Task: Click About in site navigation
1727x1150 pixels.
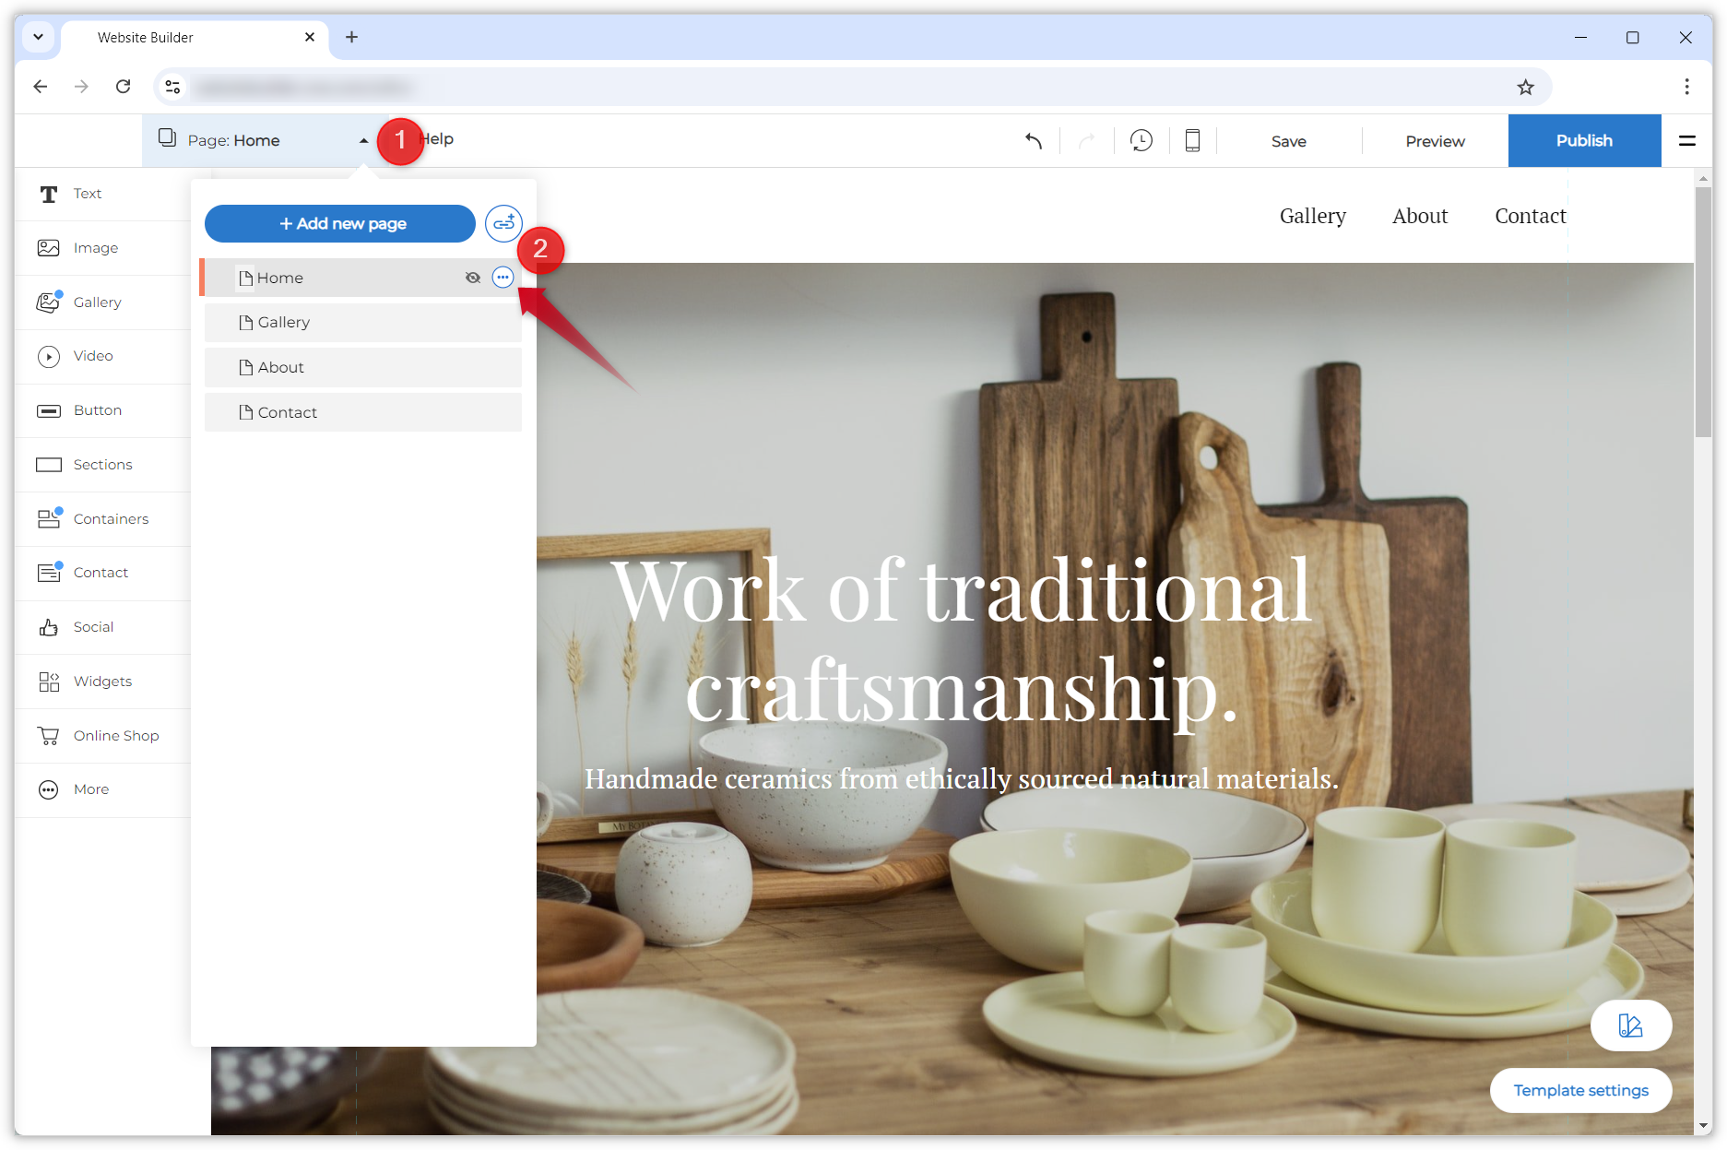Action: [x=1419, y=216]
